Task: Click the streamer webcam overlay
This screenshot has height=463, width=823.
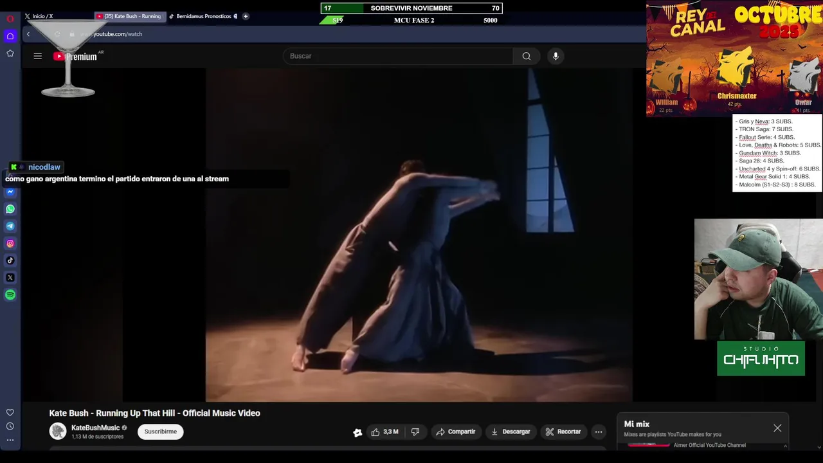Action: (759, 279)
